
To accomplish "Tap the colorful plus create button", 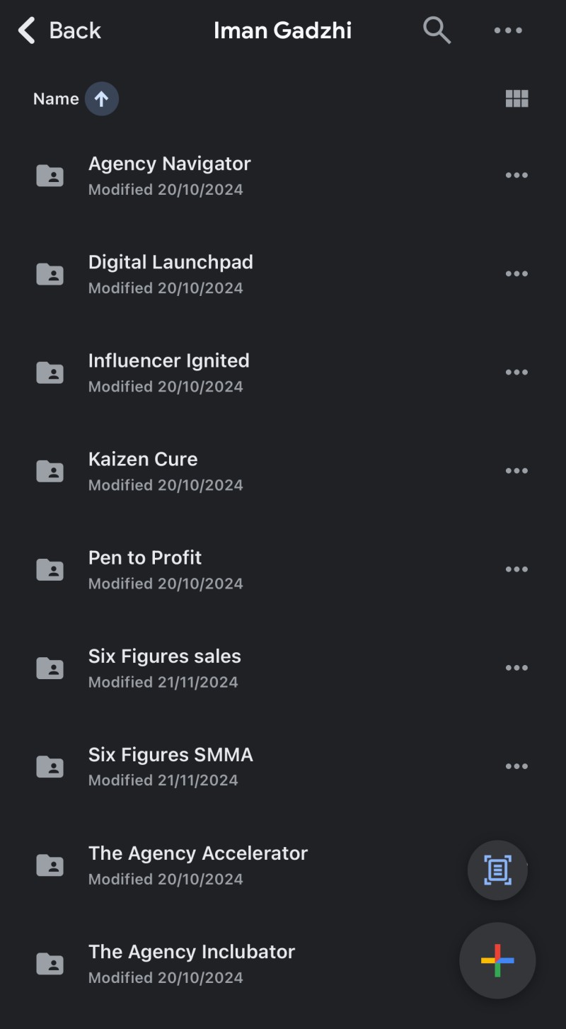I will point(497,960).
